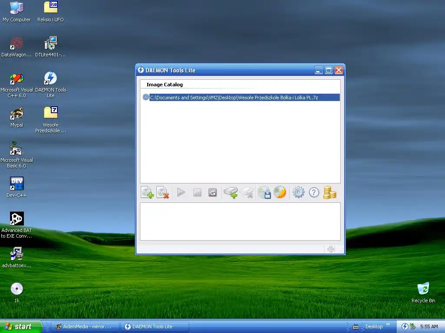
Task: Select the Mypal browser icon
Action: 17,117
